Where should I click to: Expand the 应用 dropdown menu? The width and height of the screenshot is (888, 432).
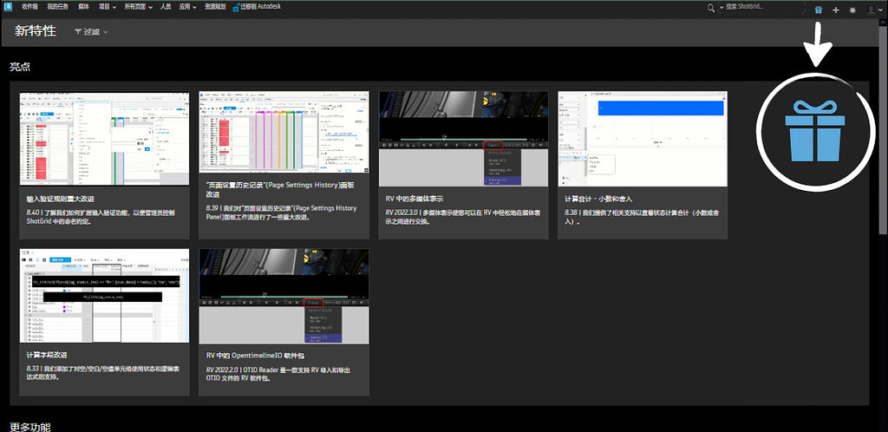[x=187, y=7]
